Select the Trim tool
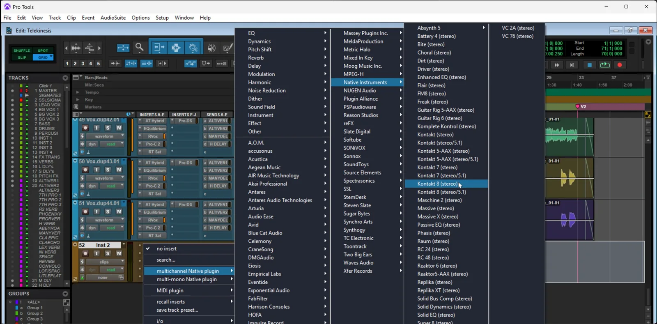657x324 pixels. coord(159,48)
